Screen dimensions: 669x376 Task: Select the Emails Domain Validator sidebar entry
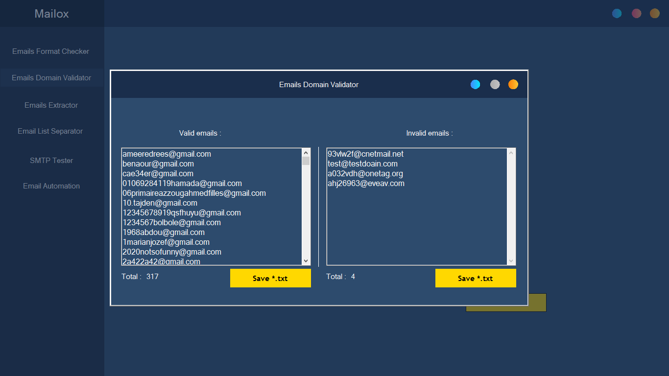tap(51, 77)
